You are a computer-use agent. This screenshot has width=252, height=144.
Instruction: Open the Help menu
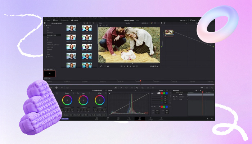tap(107, 18)
